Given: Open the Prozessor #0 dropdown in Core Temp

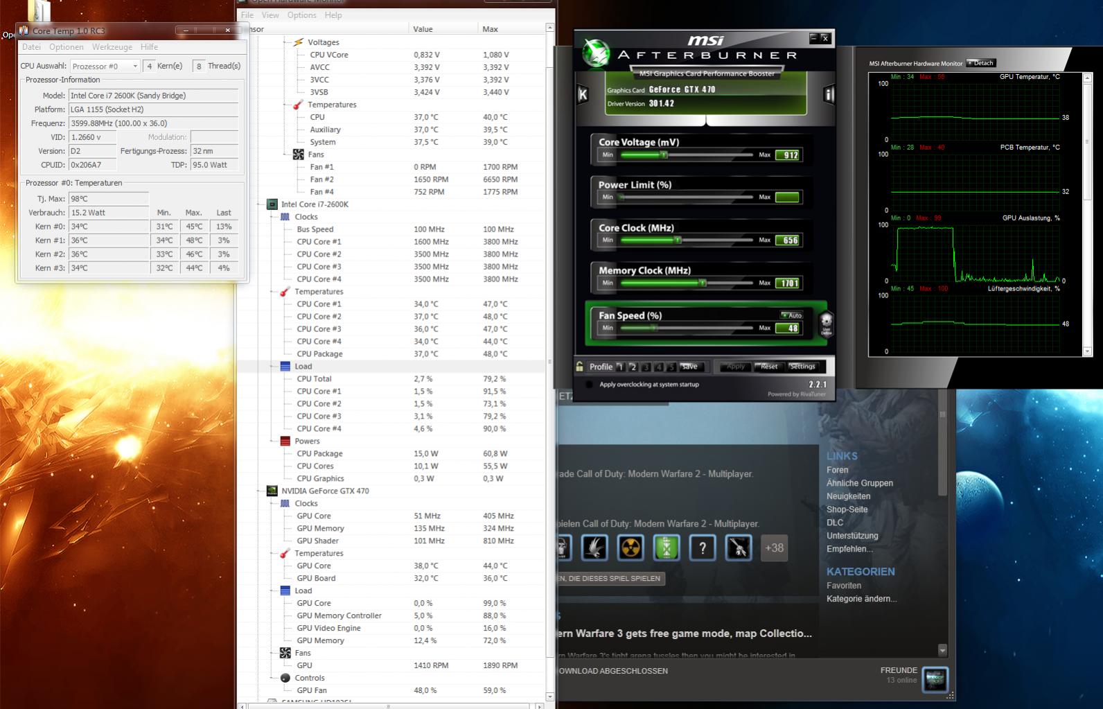Looking at the screenshot, I should point(105,66).
